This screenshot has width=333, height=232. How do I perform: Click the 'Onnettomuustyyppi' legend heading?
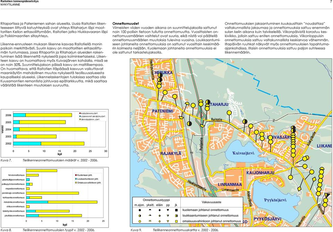[x=156, y=200]
